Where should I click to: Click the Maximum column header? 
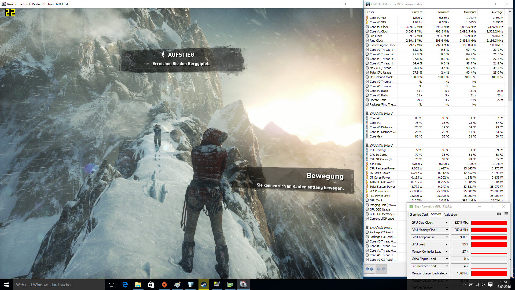click(x=470, y=12)
